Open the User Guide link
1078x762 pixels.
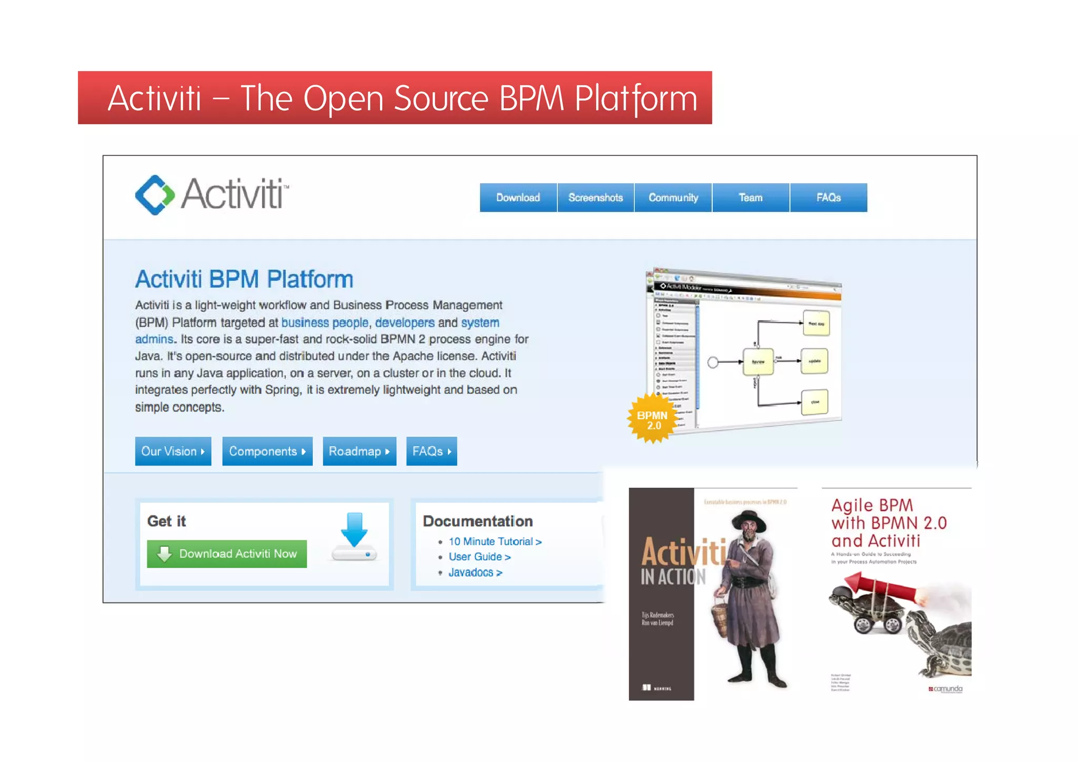coord(480,557)
